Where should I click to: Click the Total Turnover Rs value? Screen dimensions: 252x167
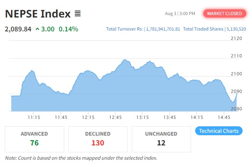pyautogui.click(x=163, y=29)
